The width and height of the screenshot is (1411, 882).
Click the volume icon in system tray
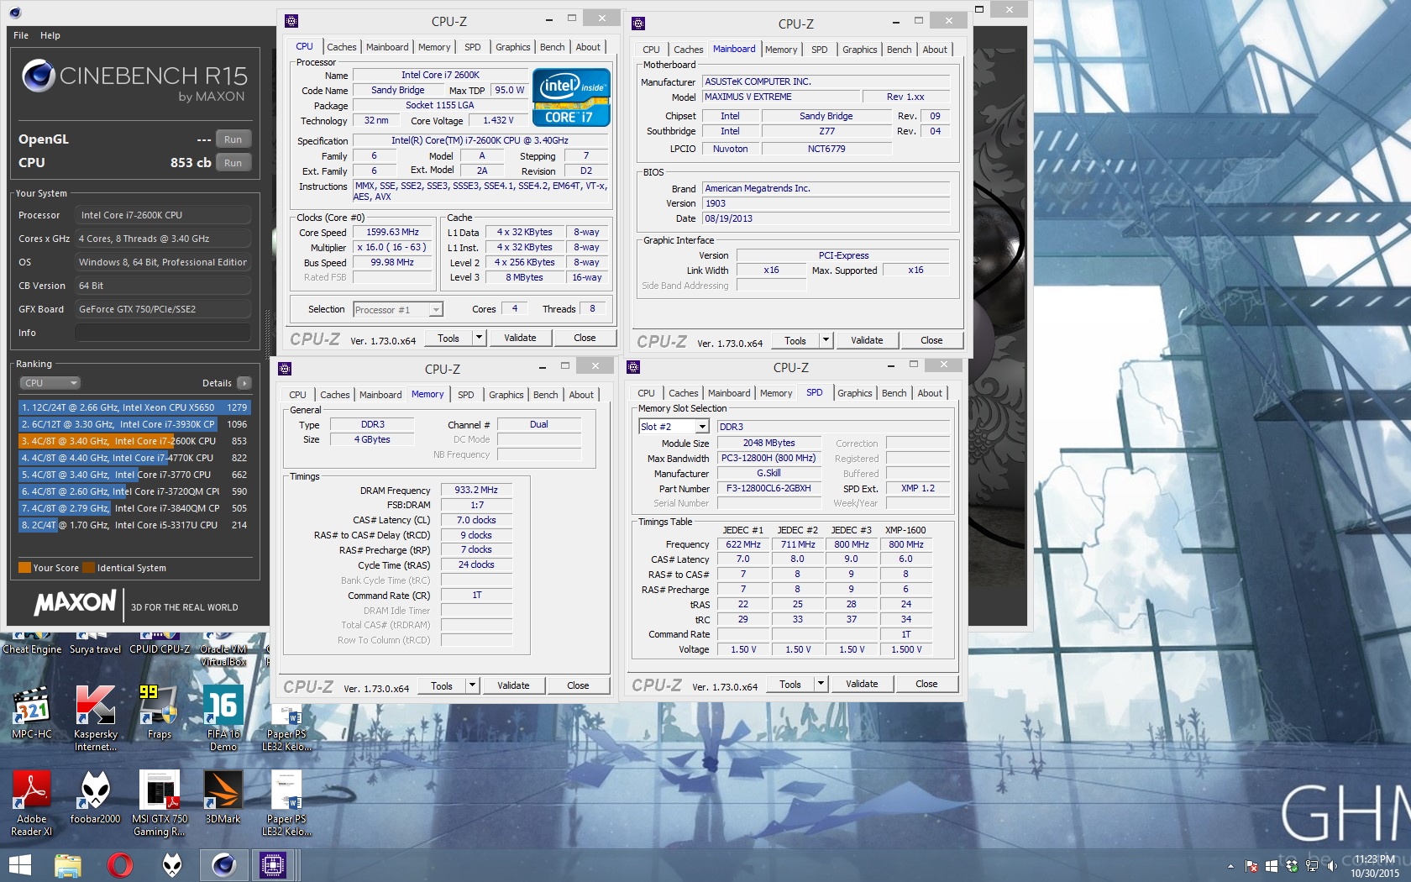[x=1331, y=866]
